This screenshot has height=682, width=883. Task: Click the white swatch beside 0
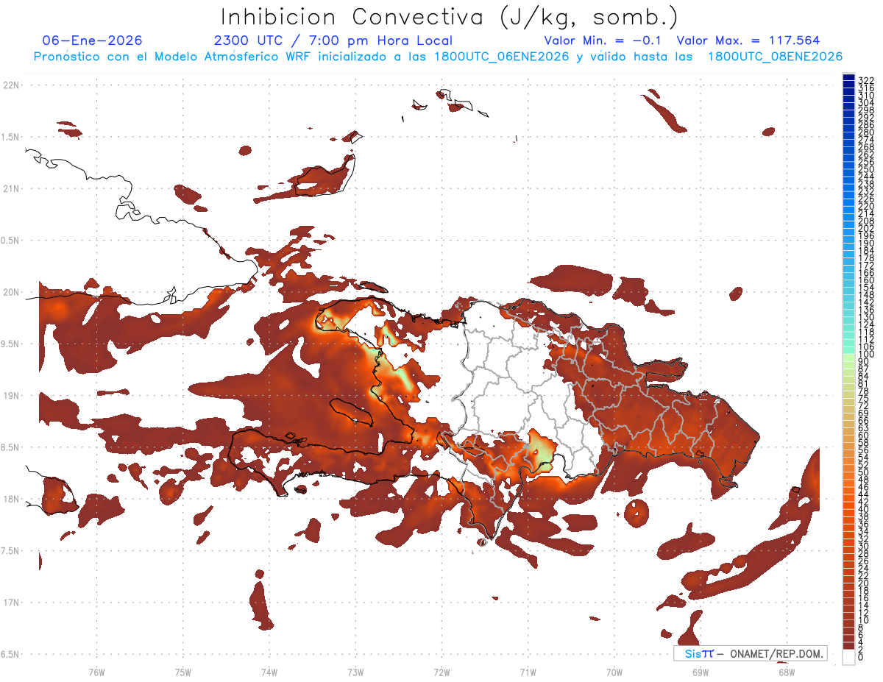(x=848, y=656)
